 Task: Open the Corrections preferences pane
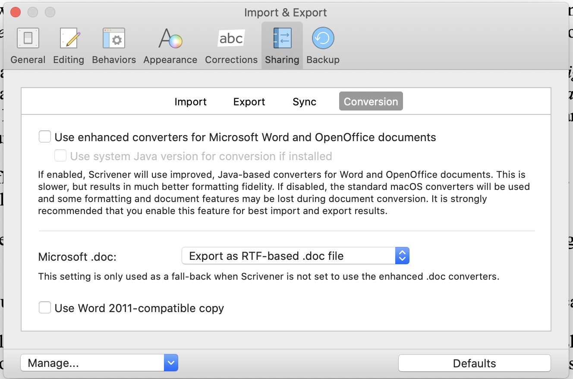[x=231, y=46]
